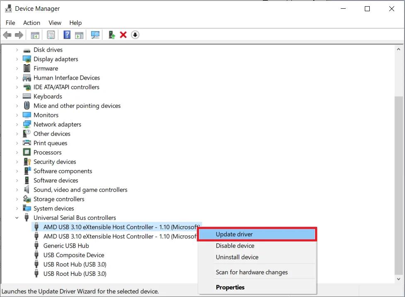Collapse the Universal Serial Bus controllers node

coord(17,218)
